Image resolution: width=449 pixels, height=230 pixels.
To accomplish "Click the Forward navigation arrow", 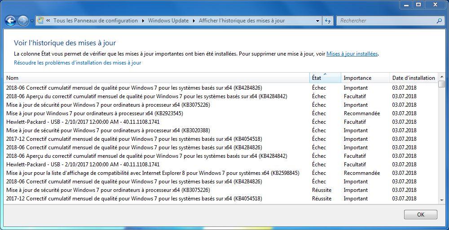I will tap(23, 21).
